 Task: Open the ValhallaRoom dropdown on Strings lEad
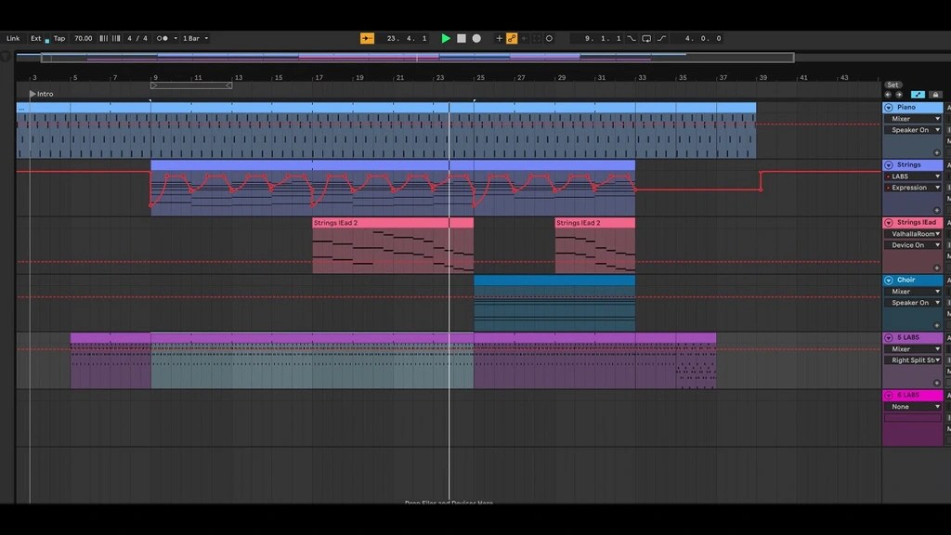[911, 233]
